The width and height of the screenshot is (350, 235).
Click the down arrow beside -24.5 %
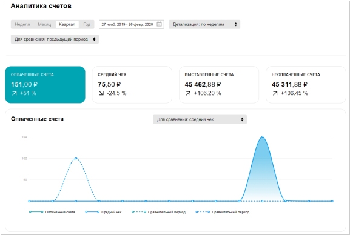click(101, 93)
